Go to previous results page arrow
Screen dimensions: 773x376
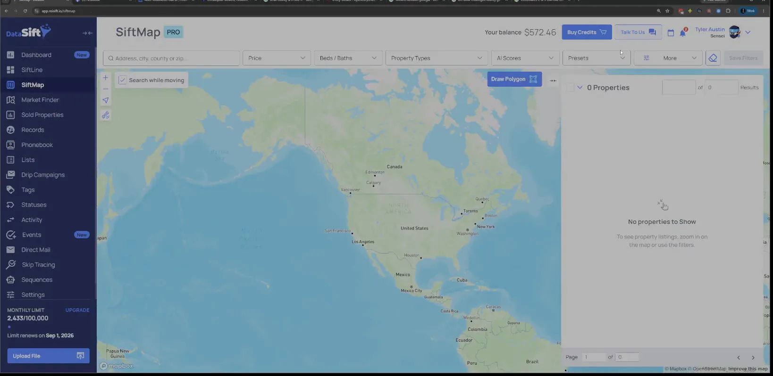click(739, 358)
